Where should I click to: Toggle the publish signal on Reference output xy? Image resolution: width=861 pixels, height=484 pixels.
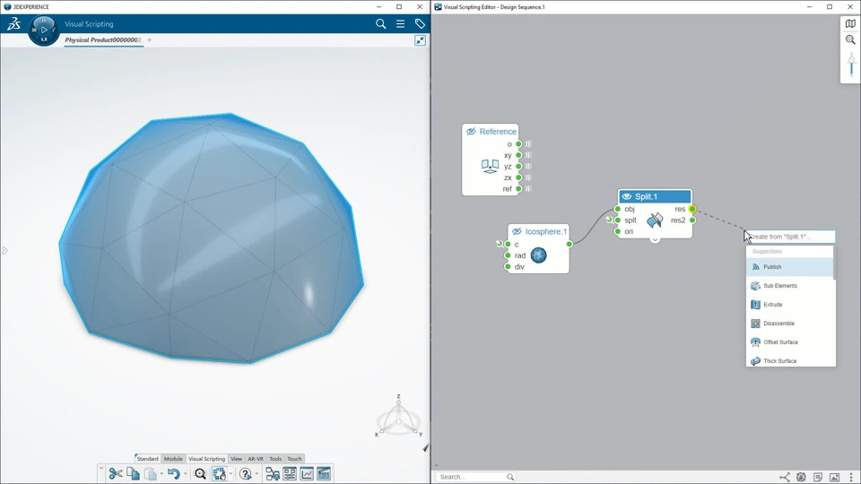tap(528, 155)
